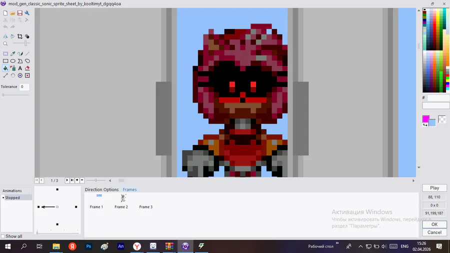Click the transparent color checkered swatch
450x253 pixels.
442,119
